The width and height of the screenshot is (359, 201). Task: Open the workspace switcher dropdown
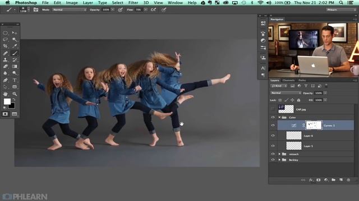pos(341,10)
